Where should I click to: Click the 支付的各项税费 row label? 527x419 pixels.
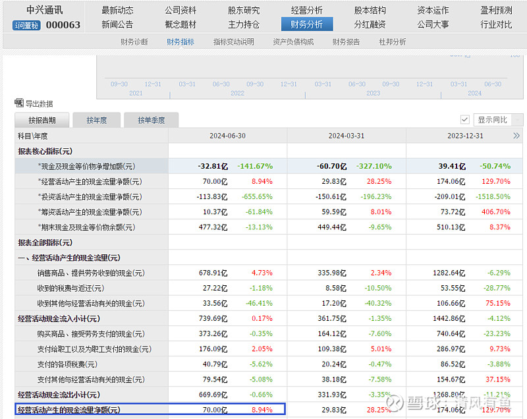click(x=67, y=364)
